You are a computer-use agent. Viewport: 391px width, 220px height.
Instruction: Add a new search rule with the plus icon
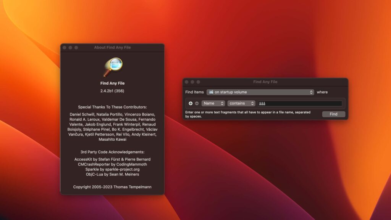[x=190, y=103]
